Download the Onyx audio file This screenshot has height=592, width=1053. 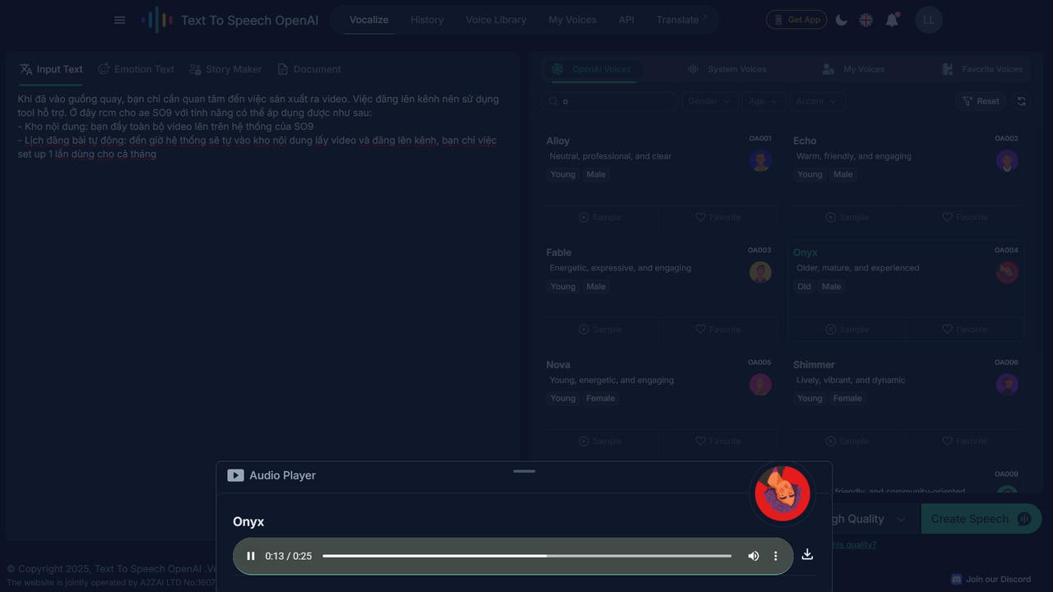coord(807,554)
